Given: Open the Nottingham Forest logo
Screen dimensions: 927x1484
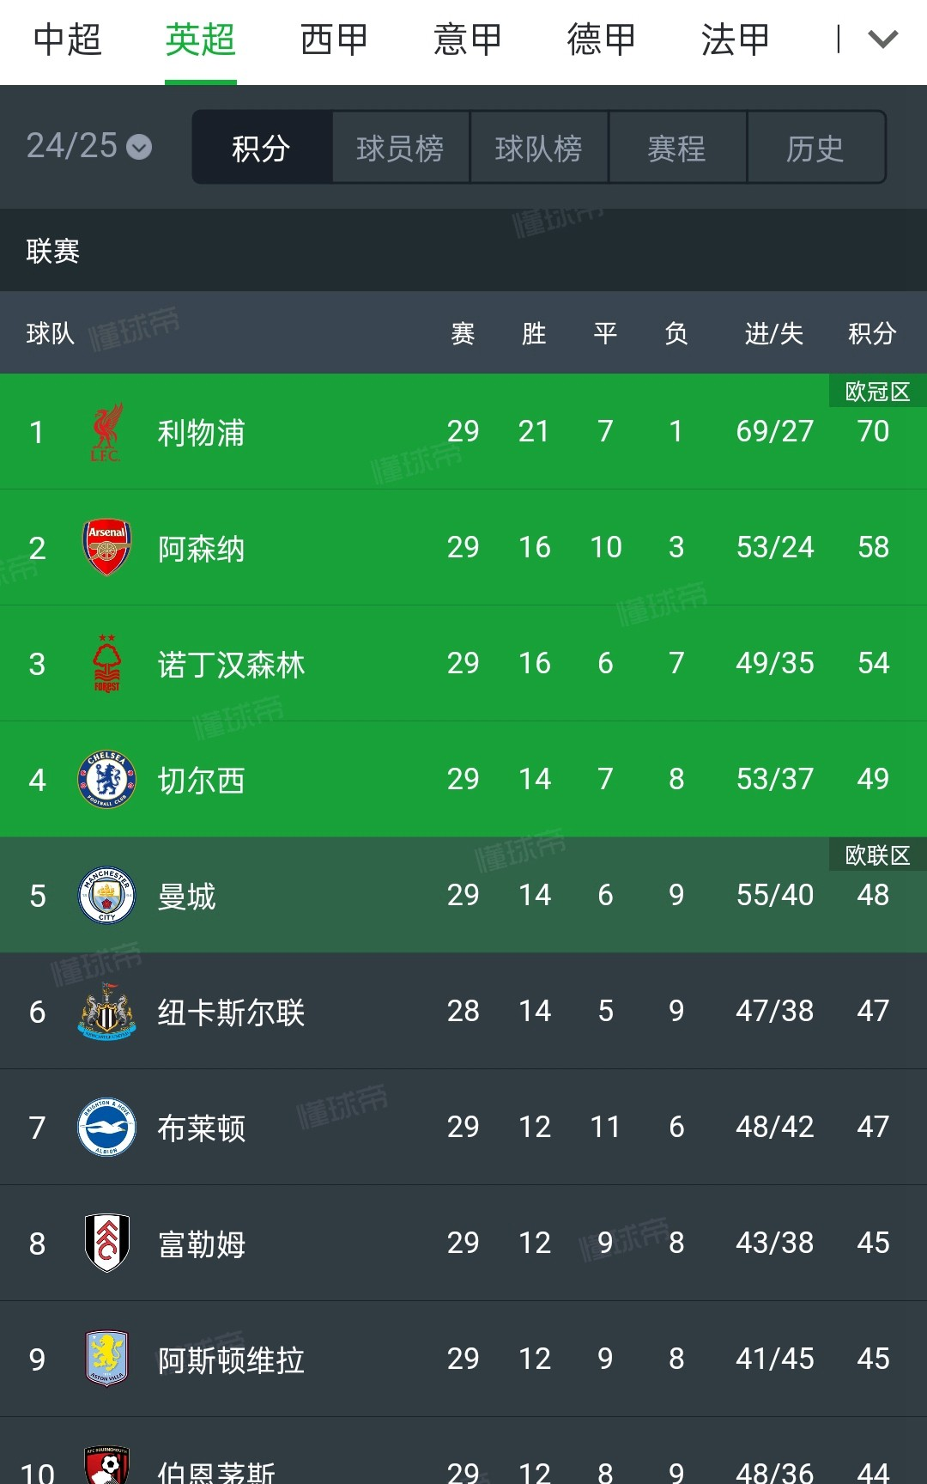Looking at the screenshot, I should pyautogui.click(x=106, y=664).
